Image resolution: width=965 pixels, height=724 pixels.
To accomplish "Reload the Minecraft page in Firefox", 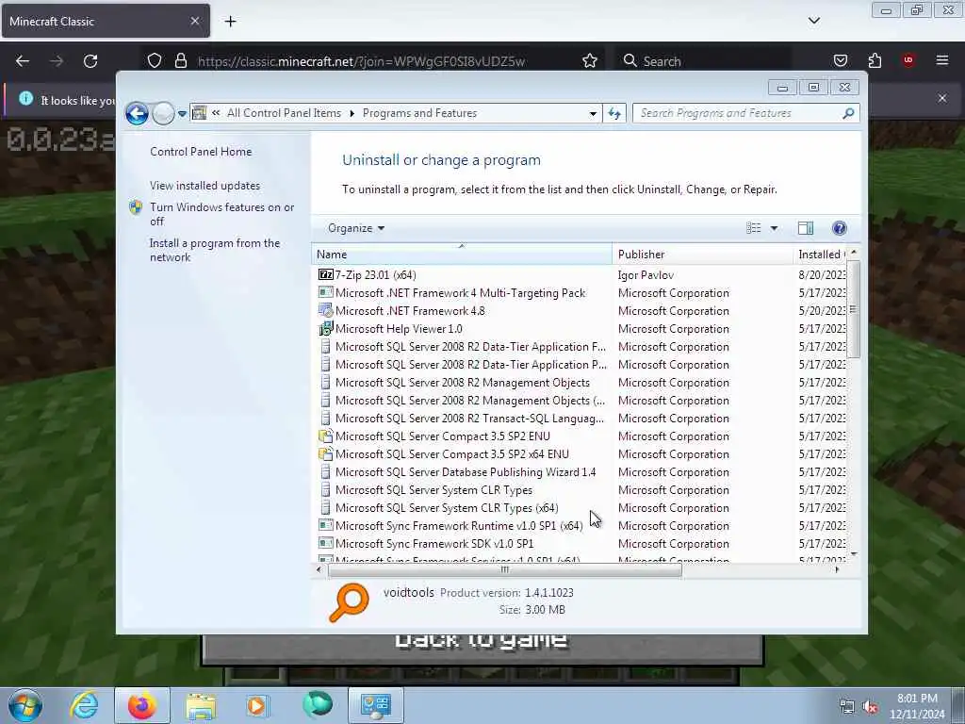I will click(x=90, y=61).
